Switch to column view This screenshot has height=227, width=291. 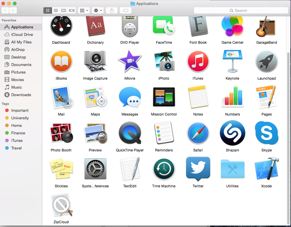(64, 10)
